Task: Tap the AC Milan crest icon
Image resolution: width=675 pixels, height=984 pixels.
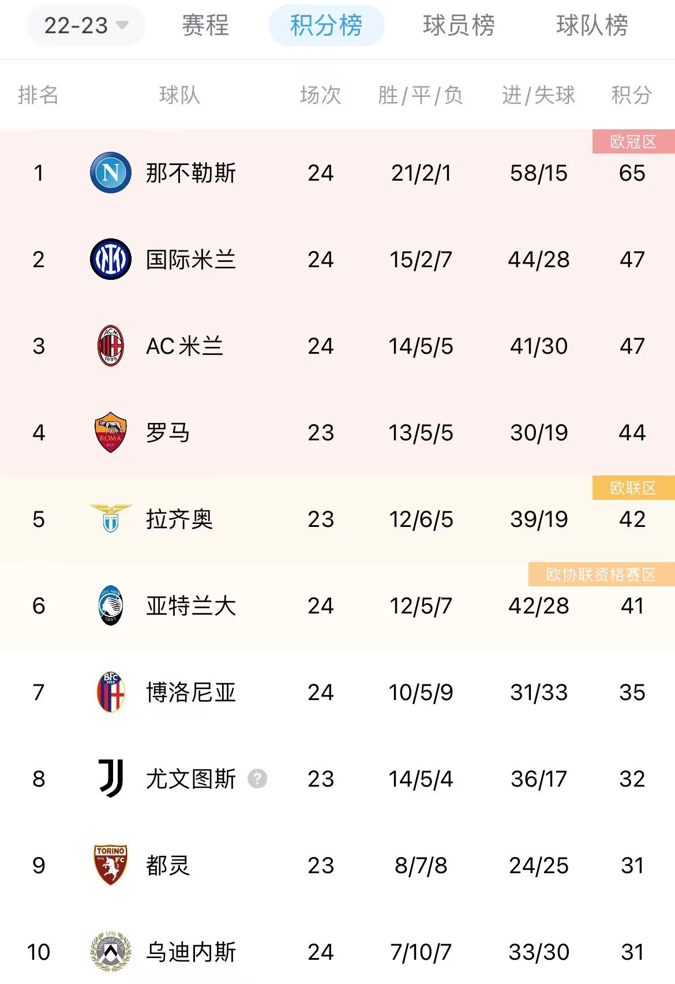Action: pos(111,346)
